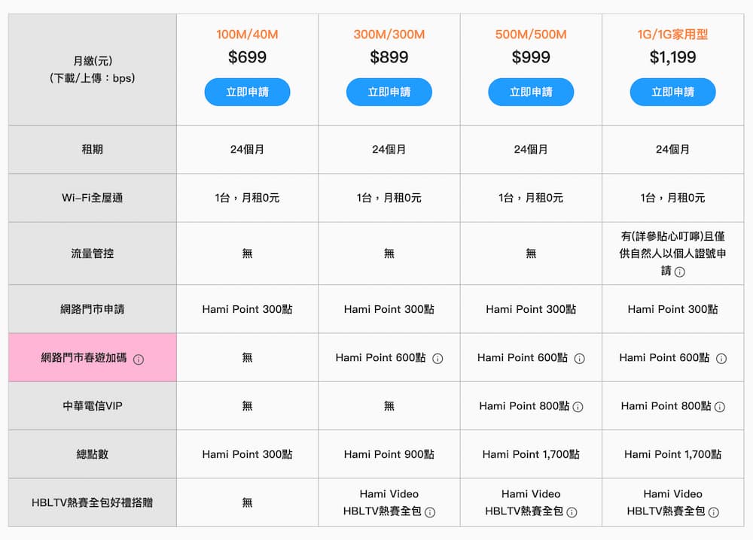753x540 pixels.
Task: Click 立即申請 for the $1,199 plan
Action: (x=672, y=92)
